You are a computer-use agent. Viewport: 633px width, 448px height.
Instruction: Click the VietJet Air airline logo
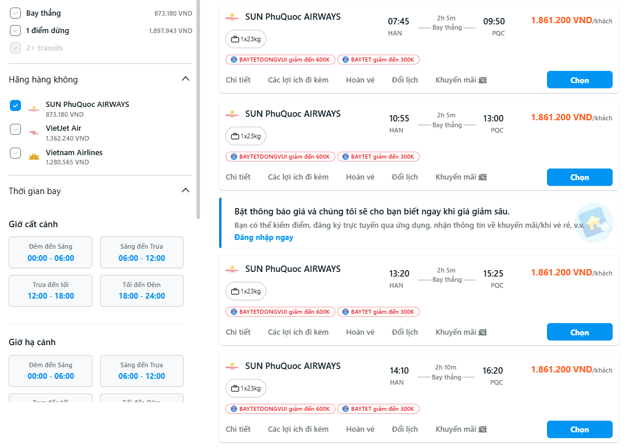coord(34,132)
